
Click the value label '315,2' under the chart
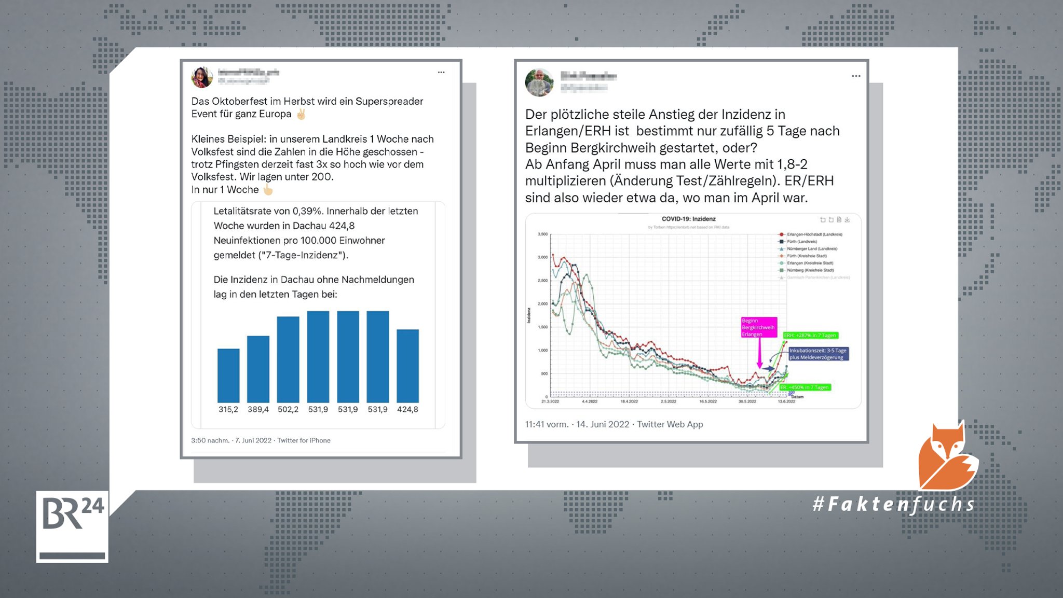pos(228,409)
